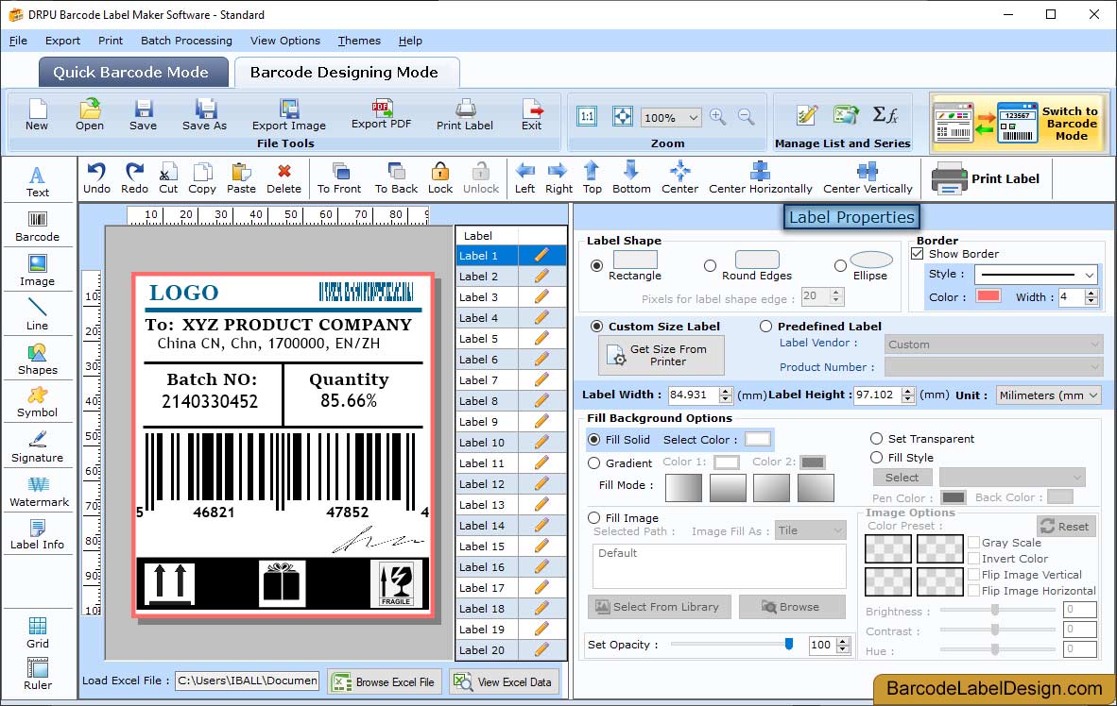1117x706 pixels.
Task: Toggle the Grid view icon
Action: point(37,633)
